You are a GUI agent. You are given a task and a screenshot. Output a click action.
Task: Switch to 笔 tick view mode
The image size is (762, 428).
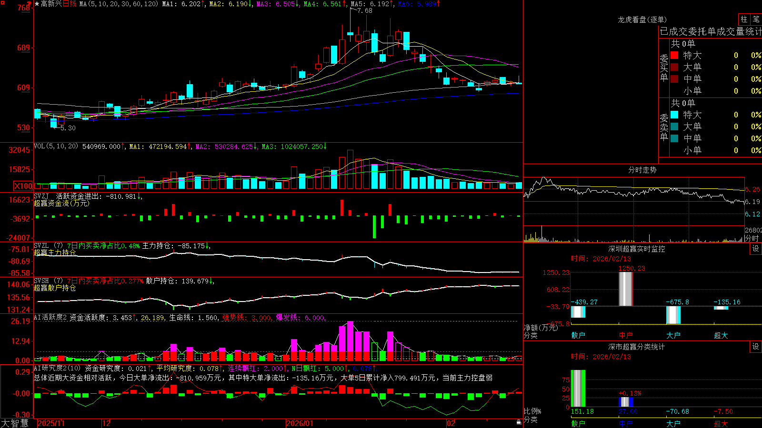click(x=756, y=19)
